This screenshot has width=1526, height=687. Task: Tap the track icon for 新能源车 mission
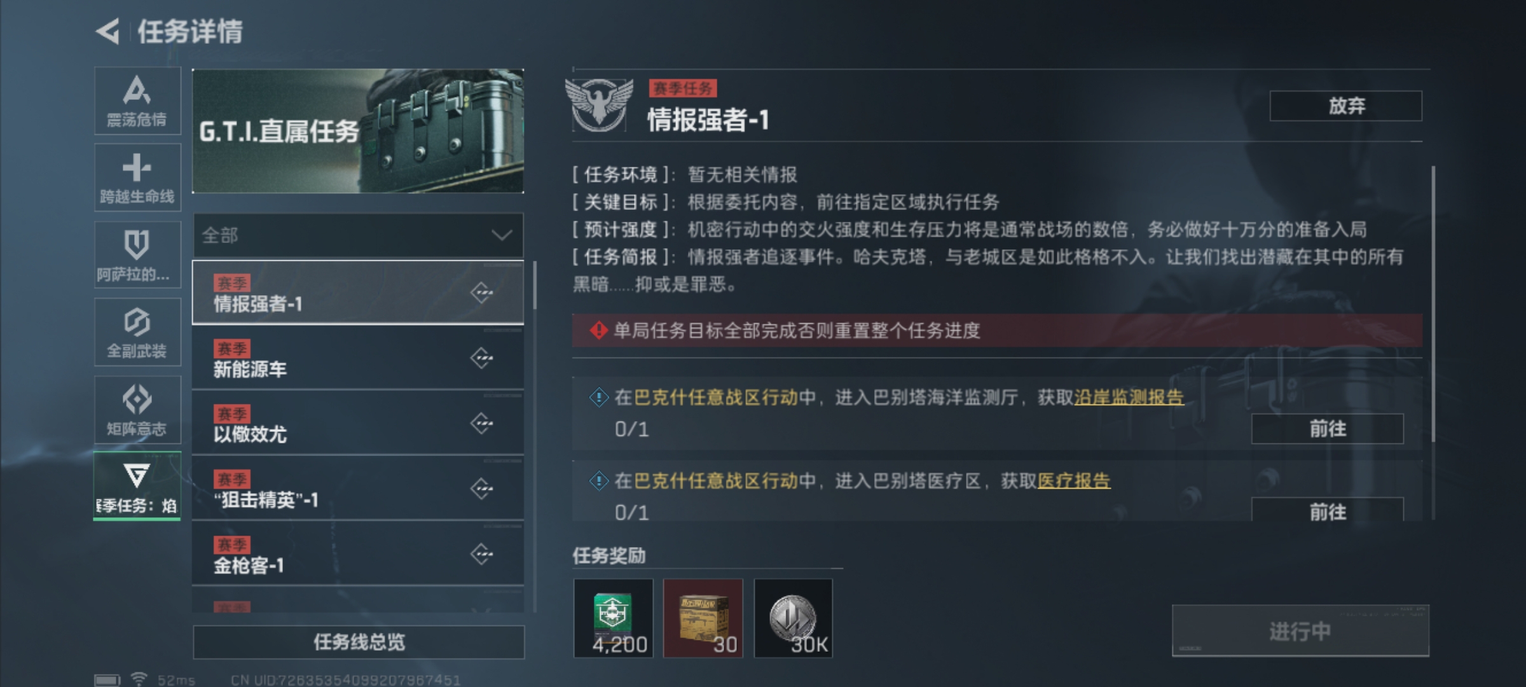tap(482, 358)
